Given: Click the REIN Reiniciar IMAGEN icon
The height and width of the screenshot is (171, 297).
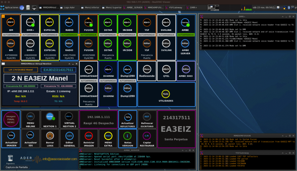Looking at the screenshot, I should coord(88,136).
